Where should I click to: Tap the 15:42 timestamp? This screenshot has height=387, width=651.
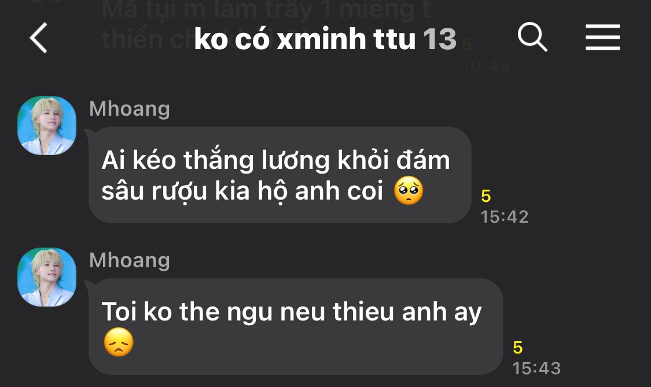(x=505, y=217)
